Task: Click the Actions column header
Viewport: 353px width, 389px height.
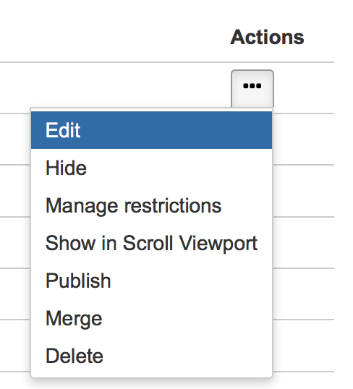Action: (267, 37)
